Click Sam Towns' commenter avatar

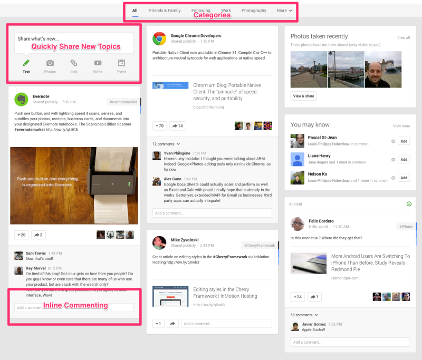pos(18,256)
